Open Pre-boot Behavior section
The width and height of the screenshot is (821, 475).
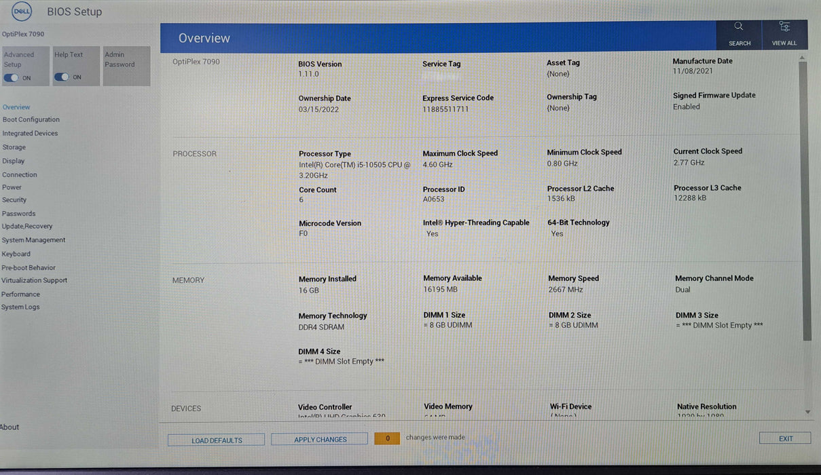tap(29, 267)
